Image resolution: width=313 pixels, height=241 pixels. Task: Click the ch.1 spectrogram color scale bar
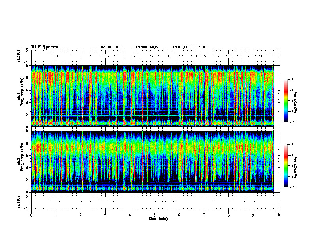[286, 101]
